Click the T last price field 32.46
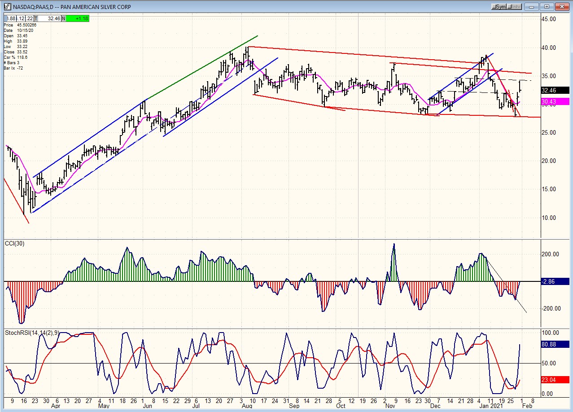This screenshot has height=412, width=573. coord(49,18)
